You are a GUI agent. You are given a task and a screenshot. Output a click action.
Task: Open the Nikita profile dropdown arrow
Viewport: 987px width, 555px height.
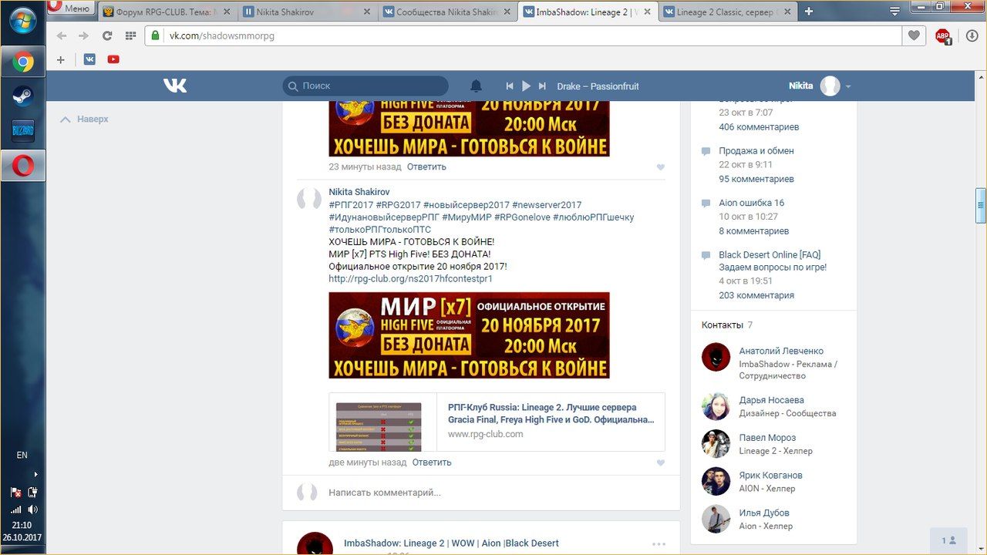(x=848, y=86)
